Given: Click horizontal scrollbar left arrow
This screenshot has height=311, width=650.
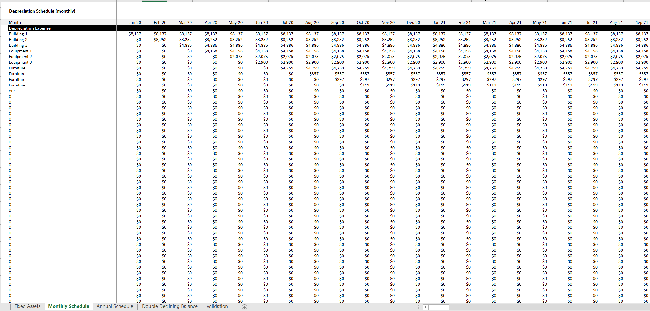Looking at the screenshot, I should point(425,307).
